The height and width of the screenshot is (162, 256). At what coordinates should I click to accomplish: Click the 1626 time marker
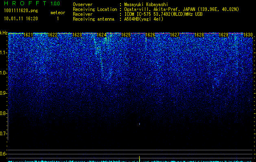click(150, 35)
